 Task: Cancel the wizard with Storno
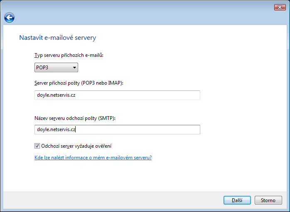coord(268,200)
